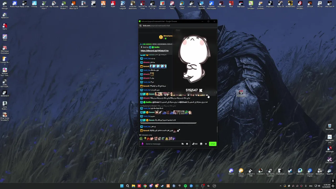Image resolution: width=336 pixels, height=189 pixels.
Task: Select the War Thunder desktop icon
Action: click(x=54, y=4)
